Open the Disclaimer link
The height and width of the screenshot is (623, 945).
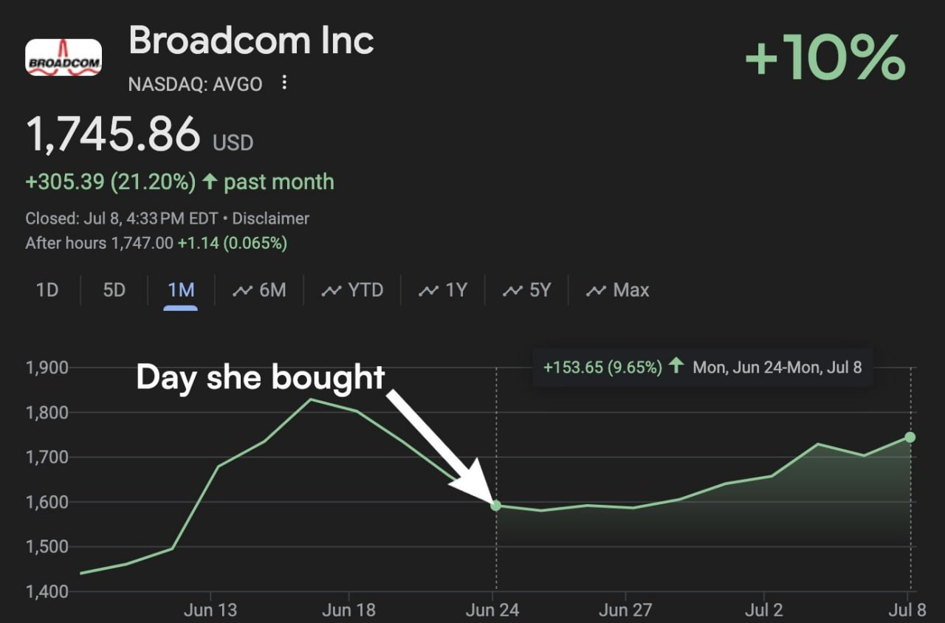tap(271, 218)
